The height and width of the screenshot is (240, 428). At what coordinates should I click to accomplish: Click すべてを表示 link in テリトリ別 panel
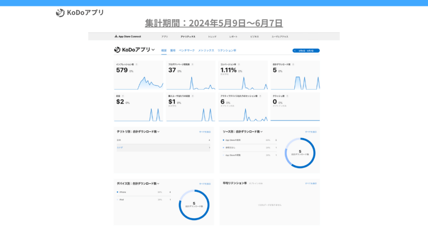click(x=204, y=132)
